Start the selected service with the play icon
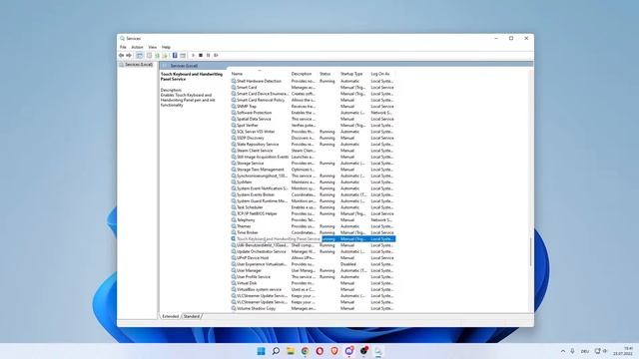This screenshot has height=359, width=639. pos(193,56)
